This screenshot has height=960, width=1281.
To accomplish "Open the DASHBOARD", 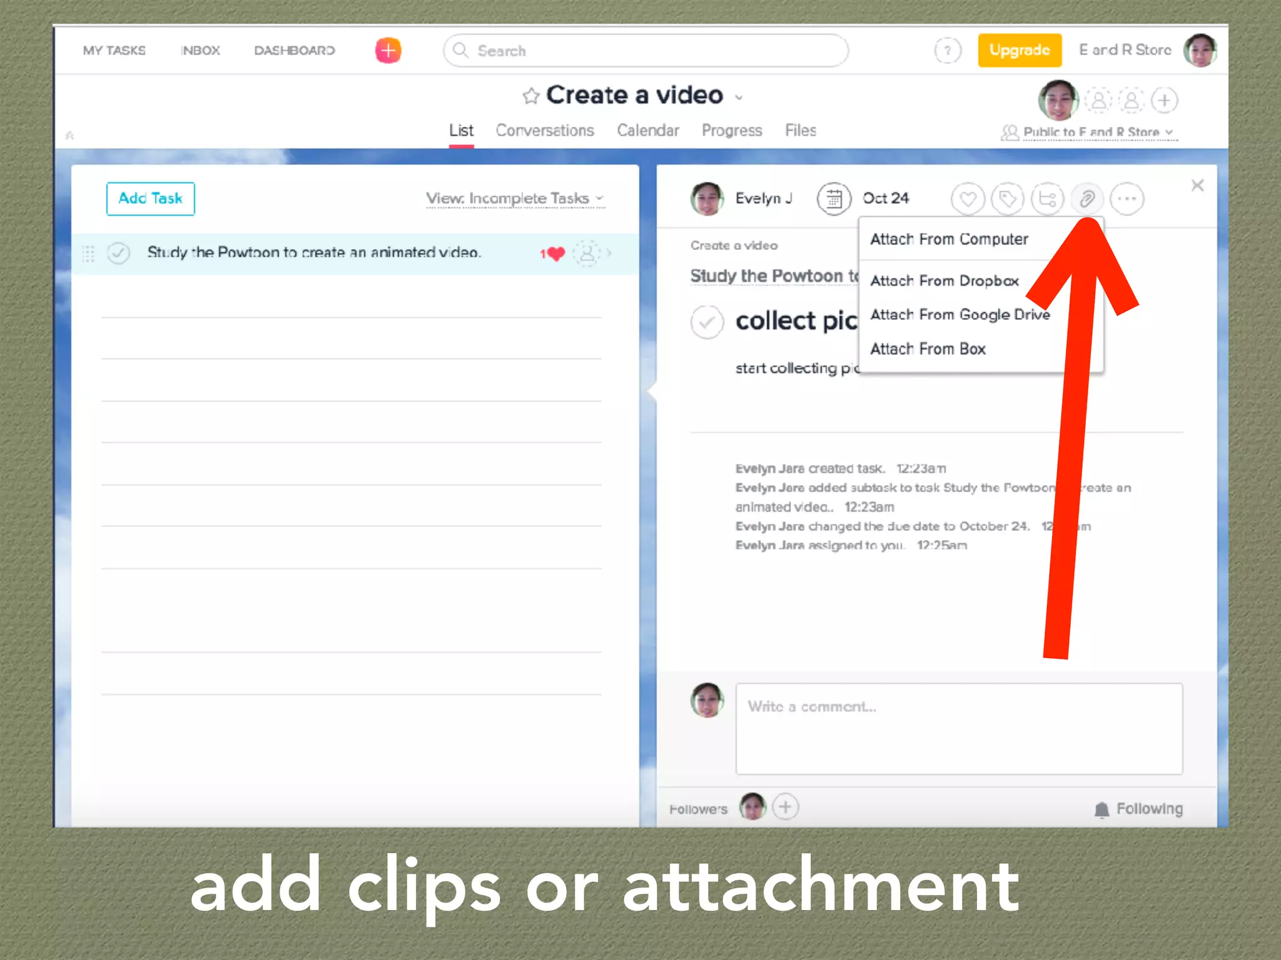I will click(295, 51).
